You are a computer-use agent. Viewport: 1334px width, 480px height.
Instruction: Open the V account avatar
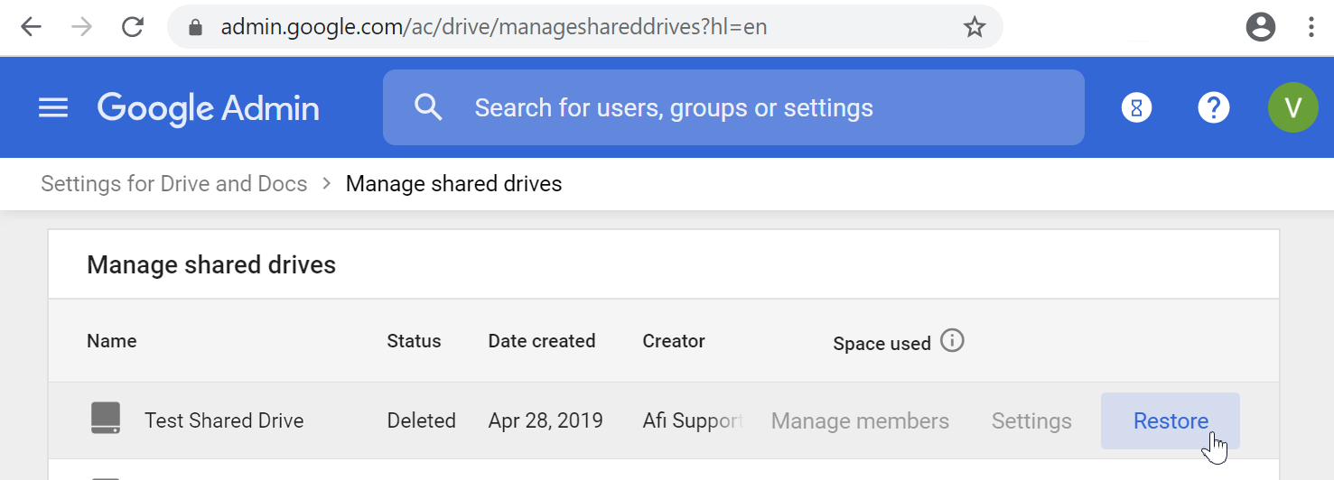click(1292, 108)
